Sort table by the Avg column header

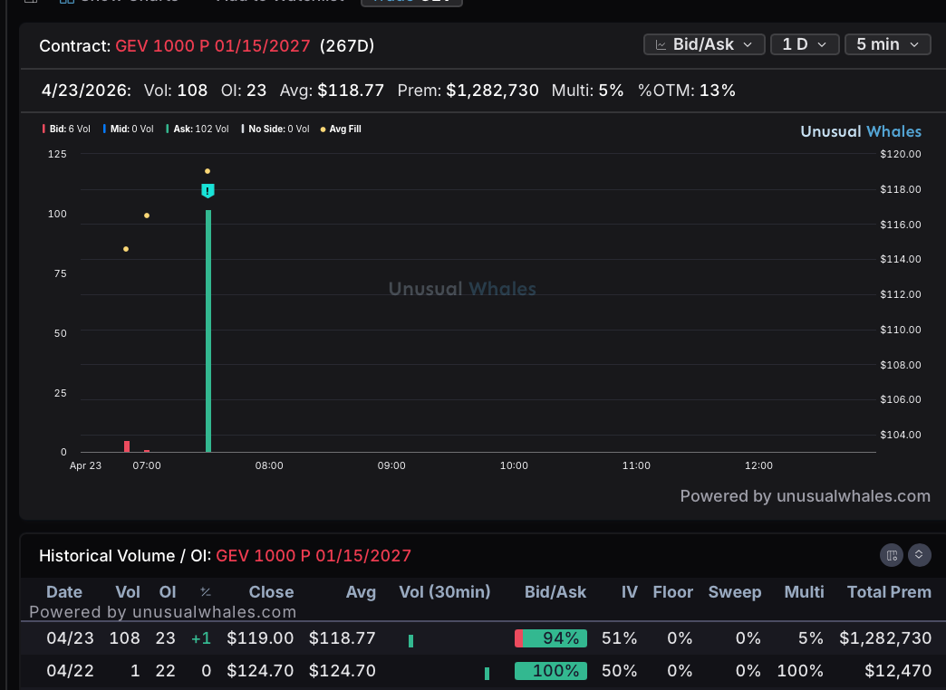pos(361,591)
